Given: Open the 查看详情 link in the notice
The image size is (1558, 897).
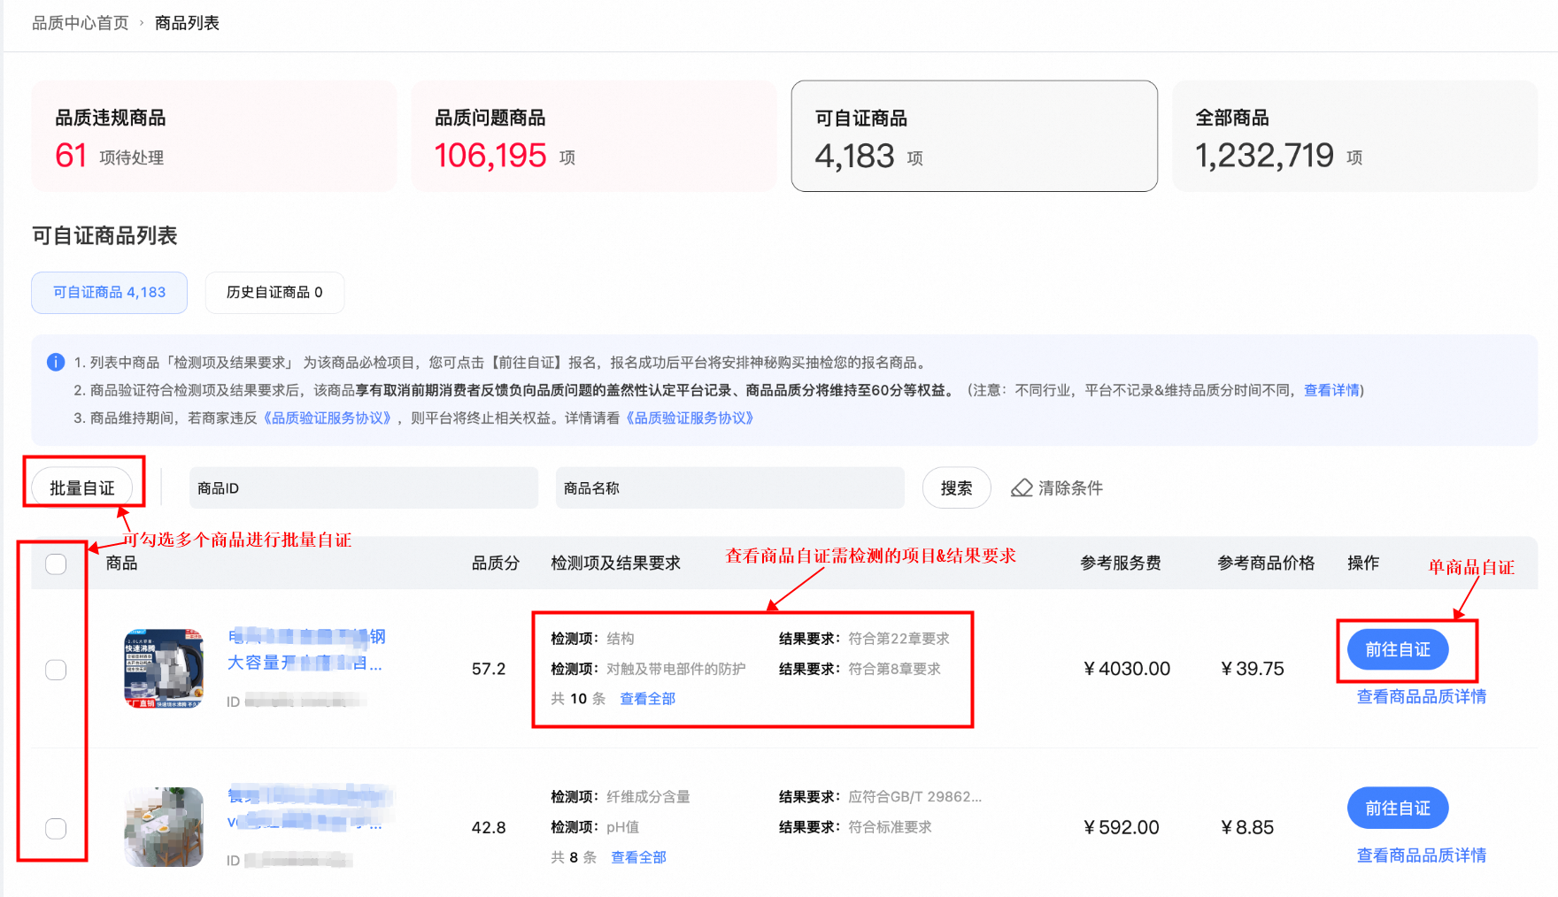Looking at the screenshot, I should (x=1331, y=390).
